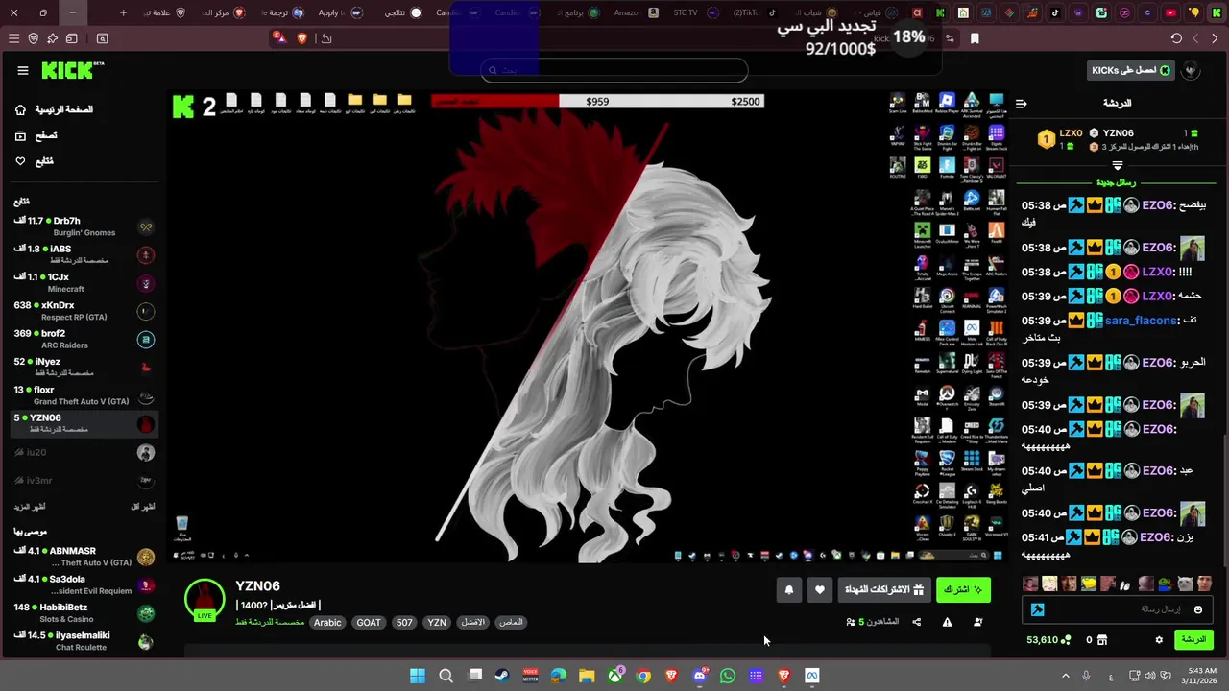Click the Arabic tag
This screenshot has height=691, width=1229.
click(x=327, y=622)
